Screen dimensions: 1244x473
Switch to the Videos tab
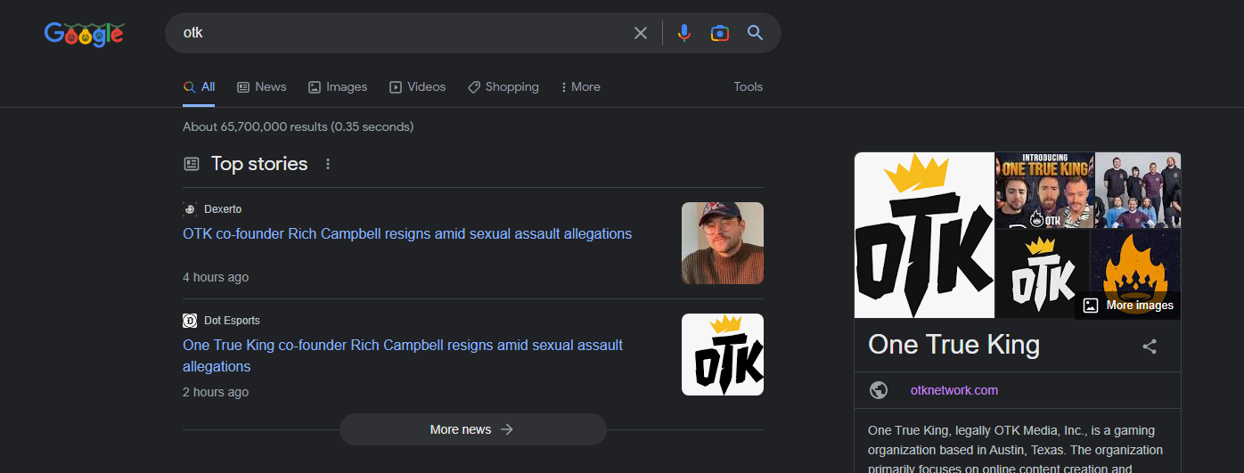click(x=417, y=86)
